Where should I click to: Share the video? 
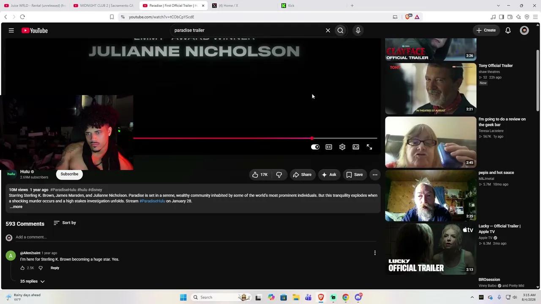coord(302,175)
